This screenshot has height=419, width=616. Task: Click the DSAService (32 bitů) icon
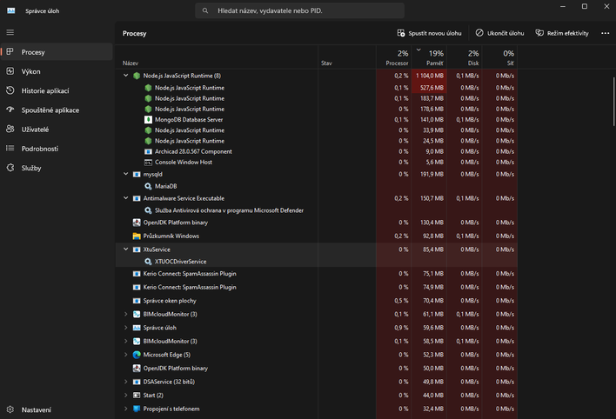(x=137, y=382)
